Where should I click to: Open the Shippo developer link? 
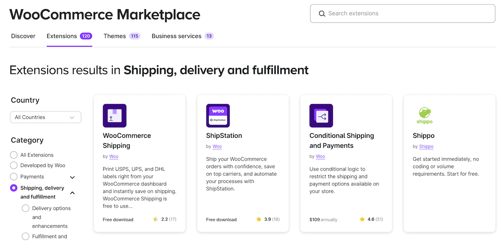click(426, 146)
